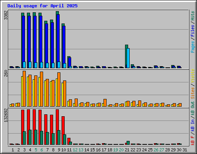This screenshot has width=197, height=154.
Task: Click the green weekend label 12 on the axis
Action: coord(75,150)
